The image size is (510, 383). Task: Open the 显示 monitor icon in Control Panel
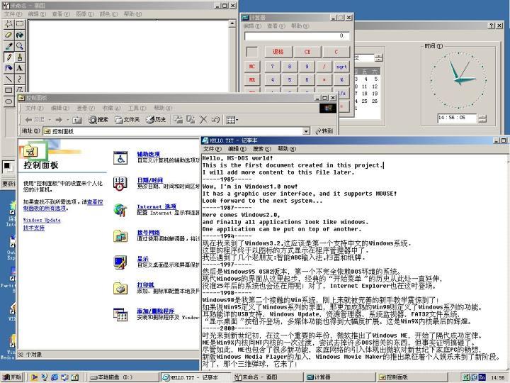coord(120,262)
